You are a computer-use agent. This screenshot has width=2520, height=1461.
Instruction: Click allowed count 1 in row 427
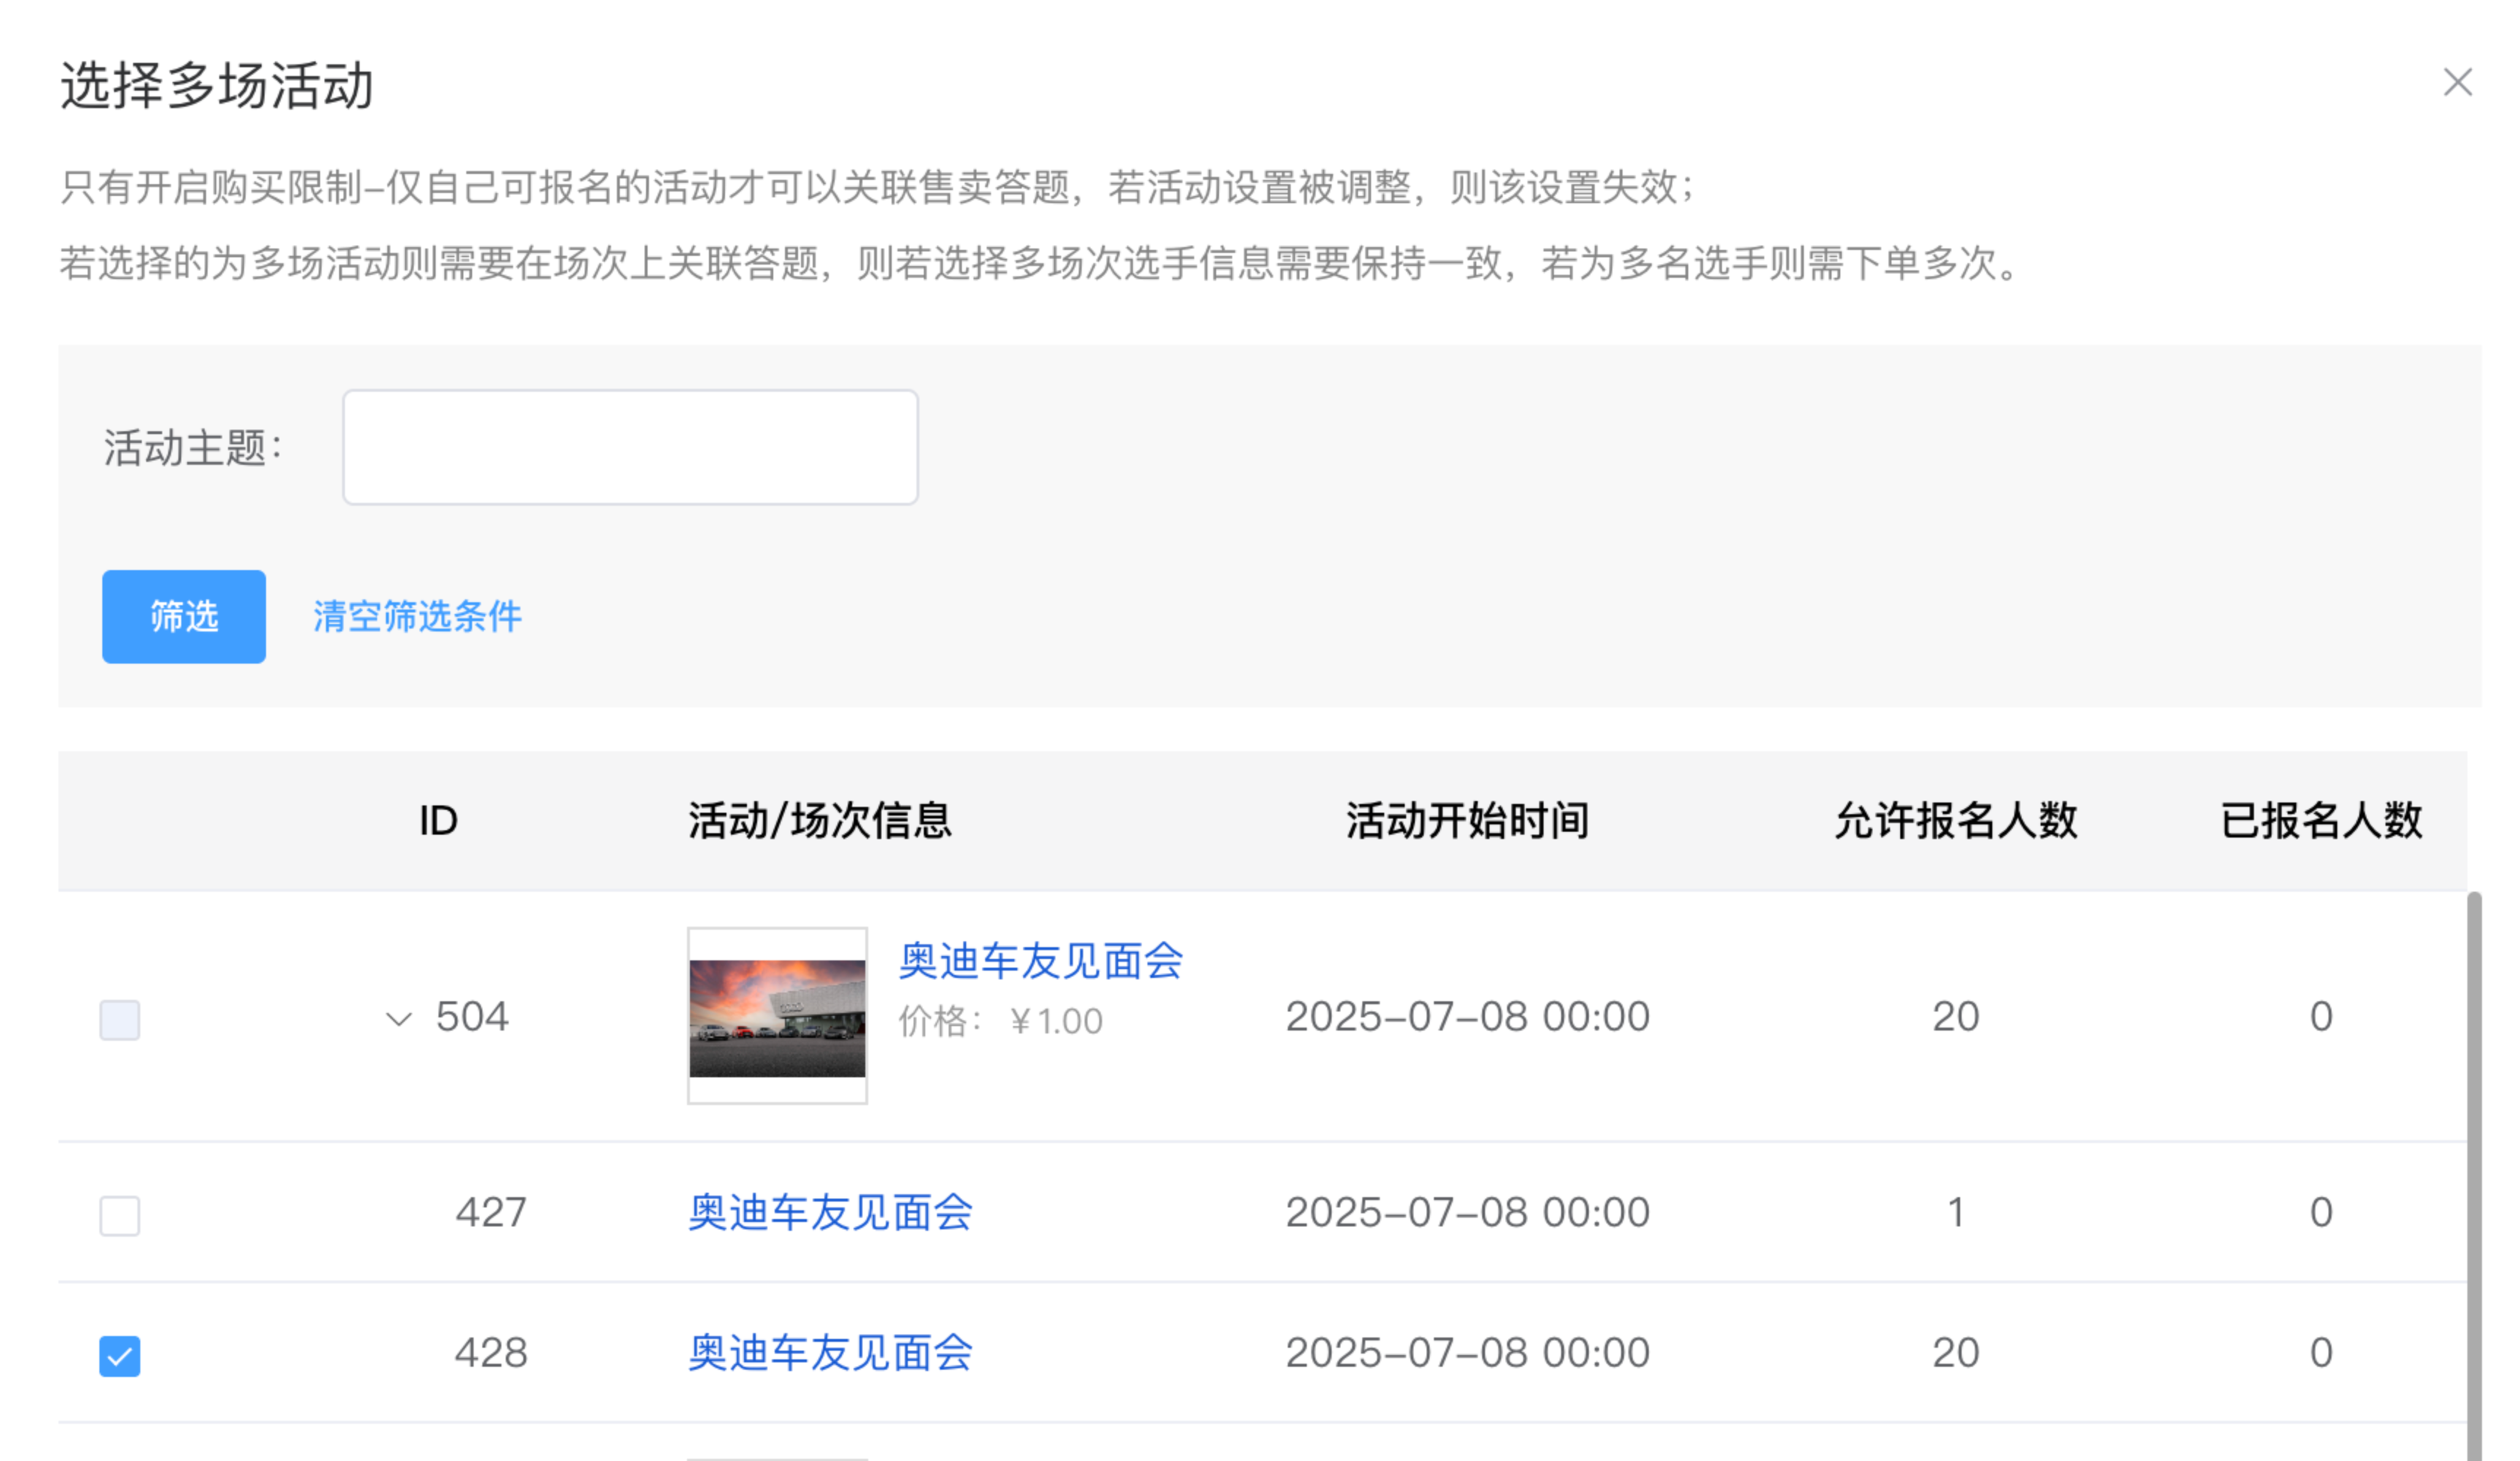coord(1956,1212)
